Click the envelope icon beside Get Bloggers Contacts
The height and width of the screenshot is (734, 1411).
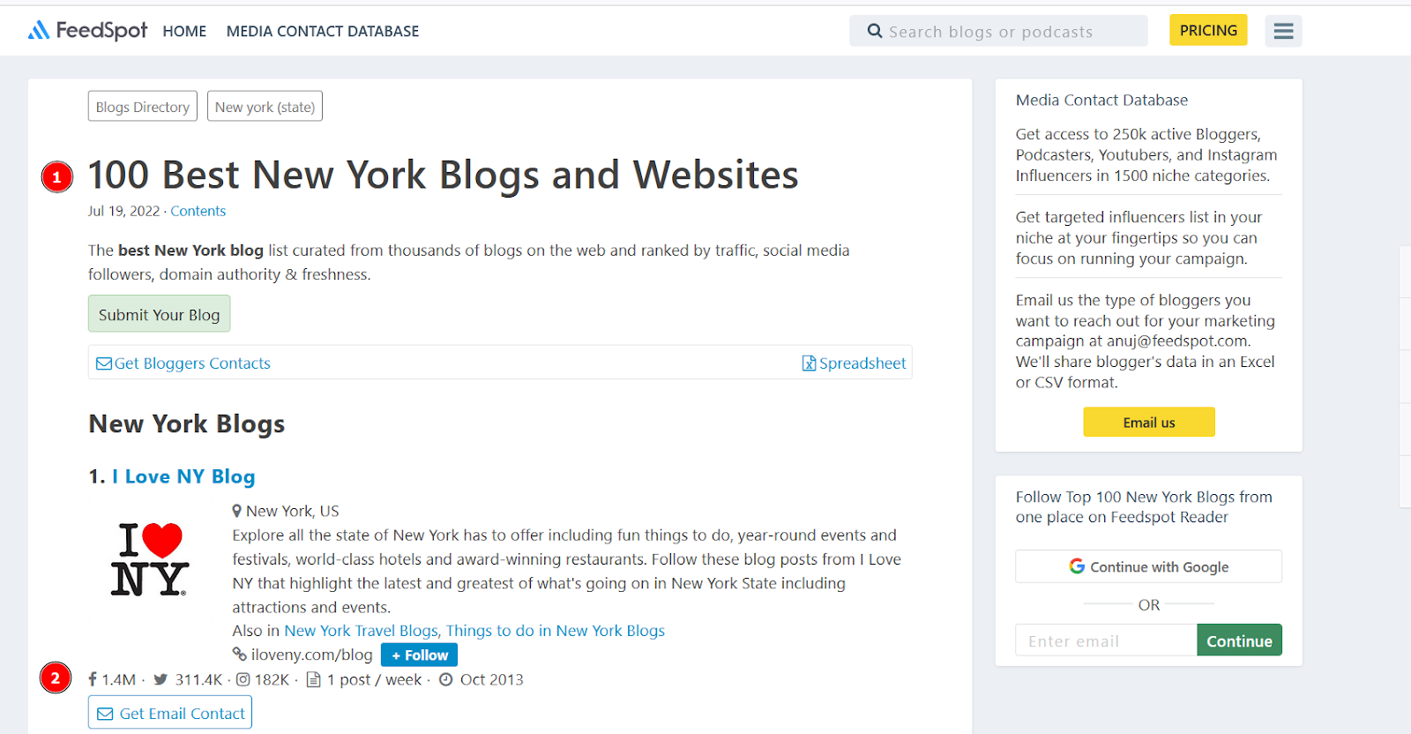pyautogui.click(x=104, y=363)
